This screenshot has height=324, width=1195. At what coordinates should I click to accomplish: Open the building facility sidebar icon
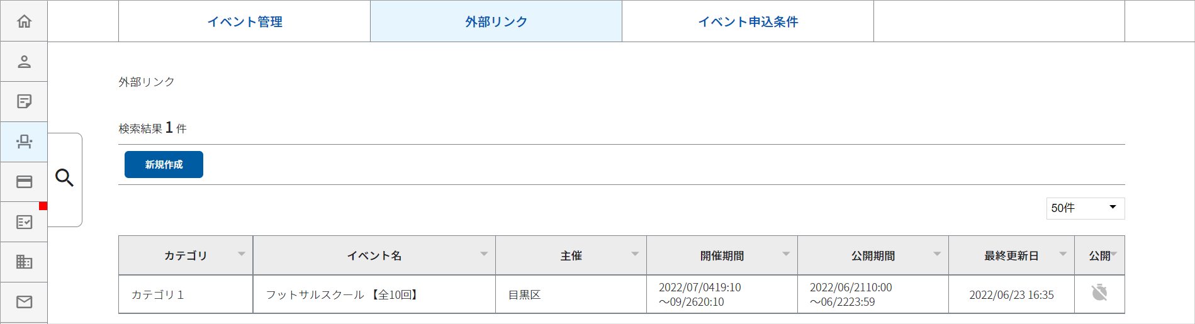point(24,262)
